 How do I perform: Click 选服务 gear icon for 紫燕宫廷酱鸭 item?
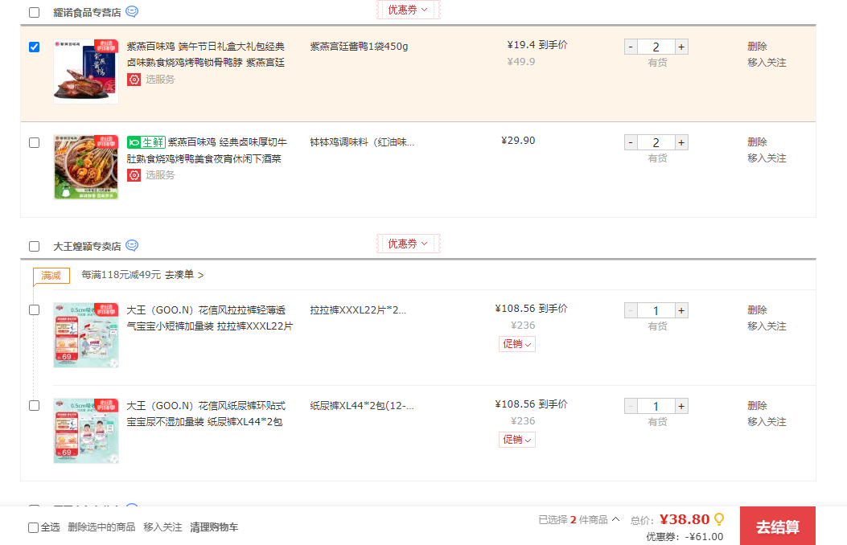pyautogui.click(x=134, y=80)
